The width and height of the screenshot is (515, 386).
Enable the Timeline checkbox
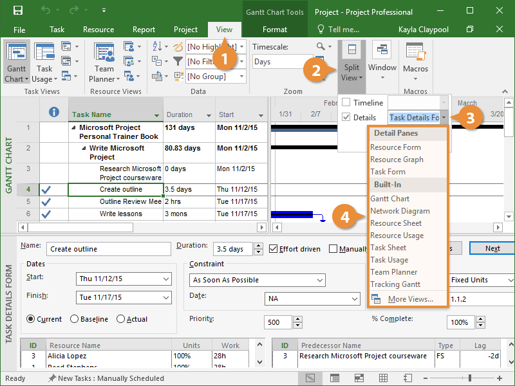pos(346,102)
